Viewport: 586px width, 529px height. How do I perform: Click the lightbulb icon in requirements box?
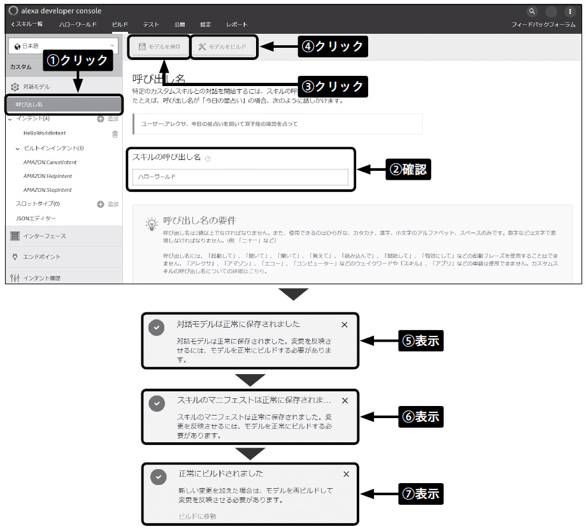[152, 224]
